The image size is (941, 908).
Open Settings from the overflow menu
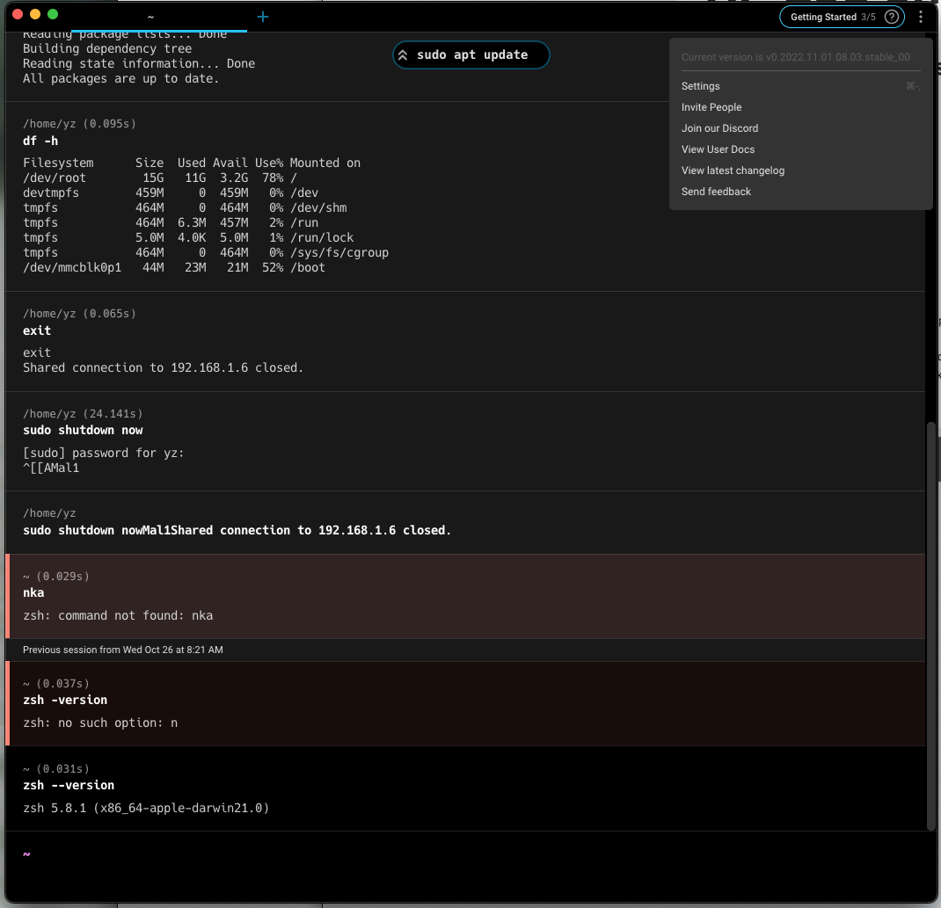[x=700, y=85]
